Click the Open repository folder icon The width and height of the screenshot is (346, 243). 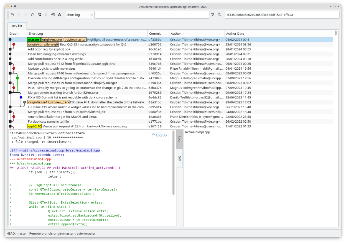click(12, 15)
